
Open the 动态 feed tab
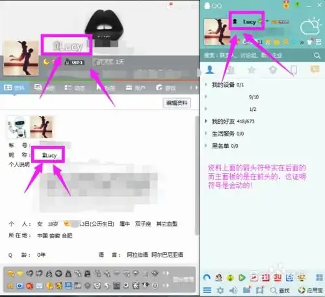click(x=75, y=88)
